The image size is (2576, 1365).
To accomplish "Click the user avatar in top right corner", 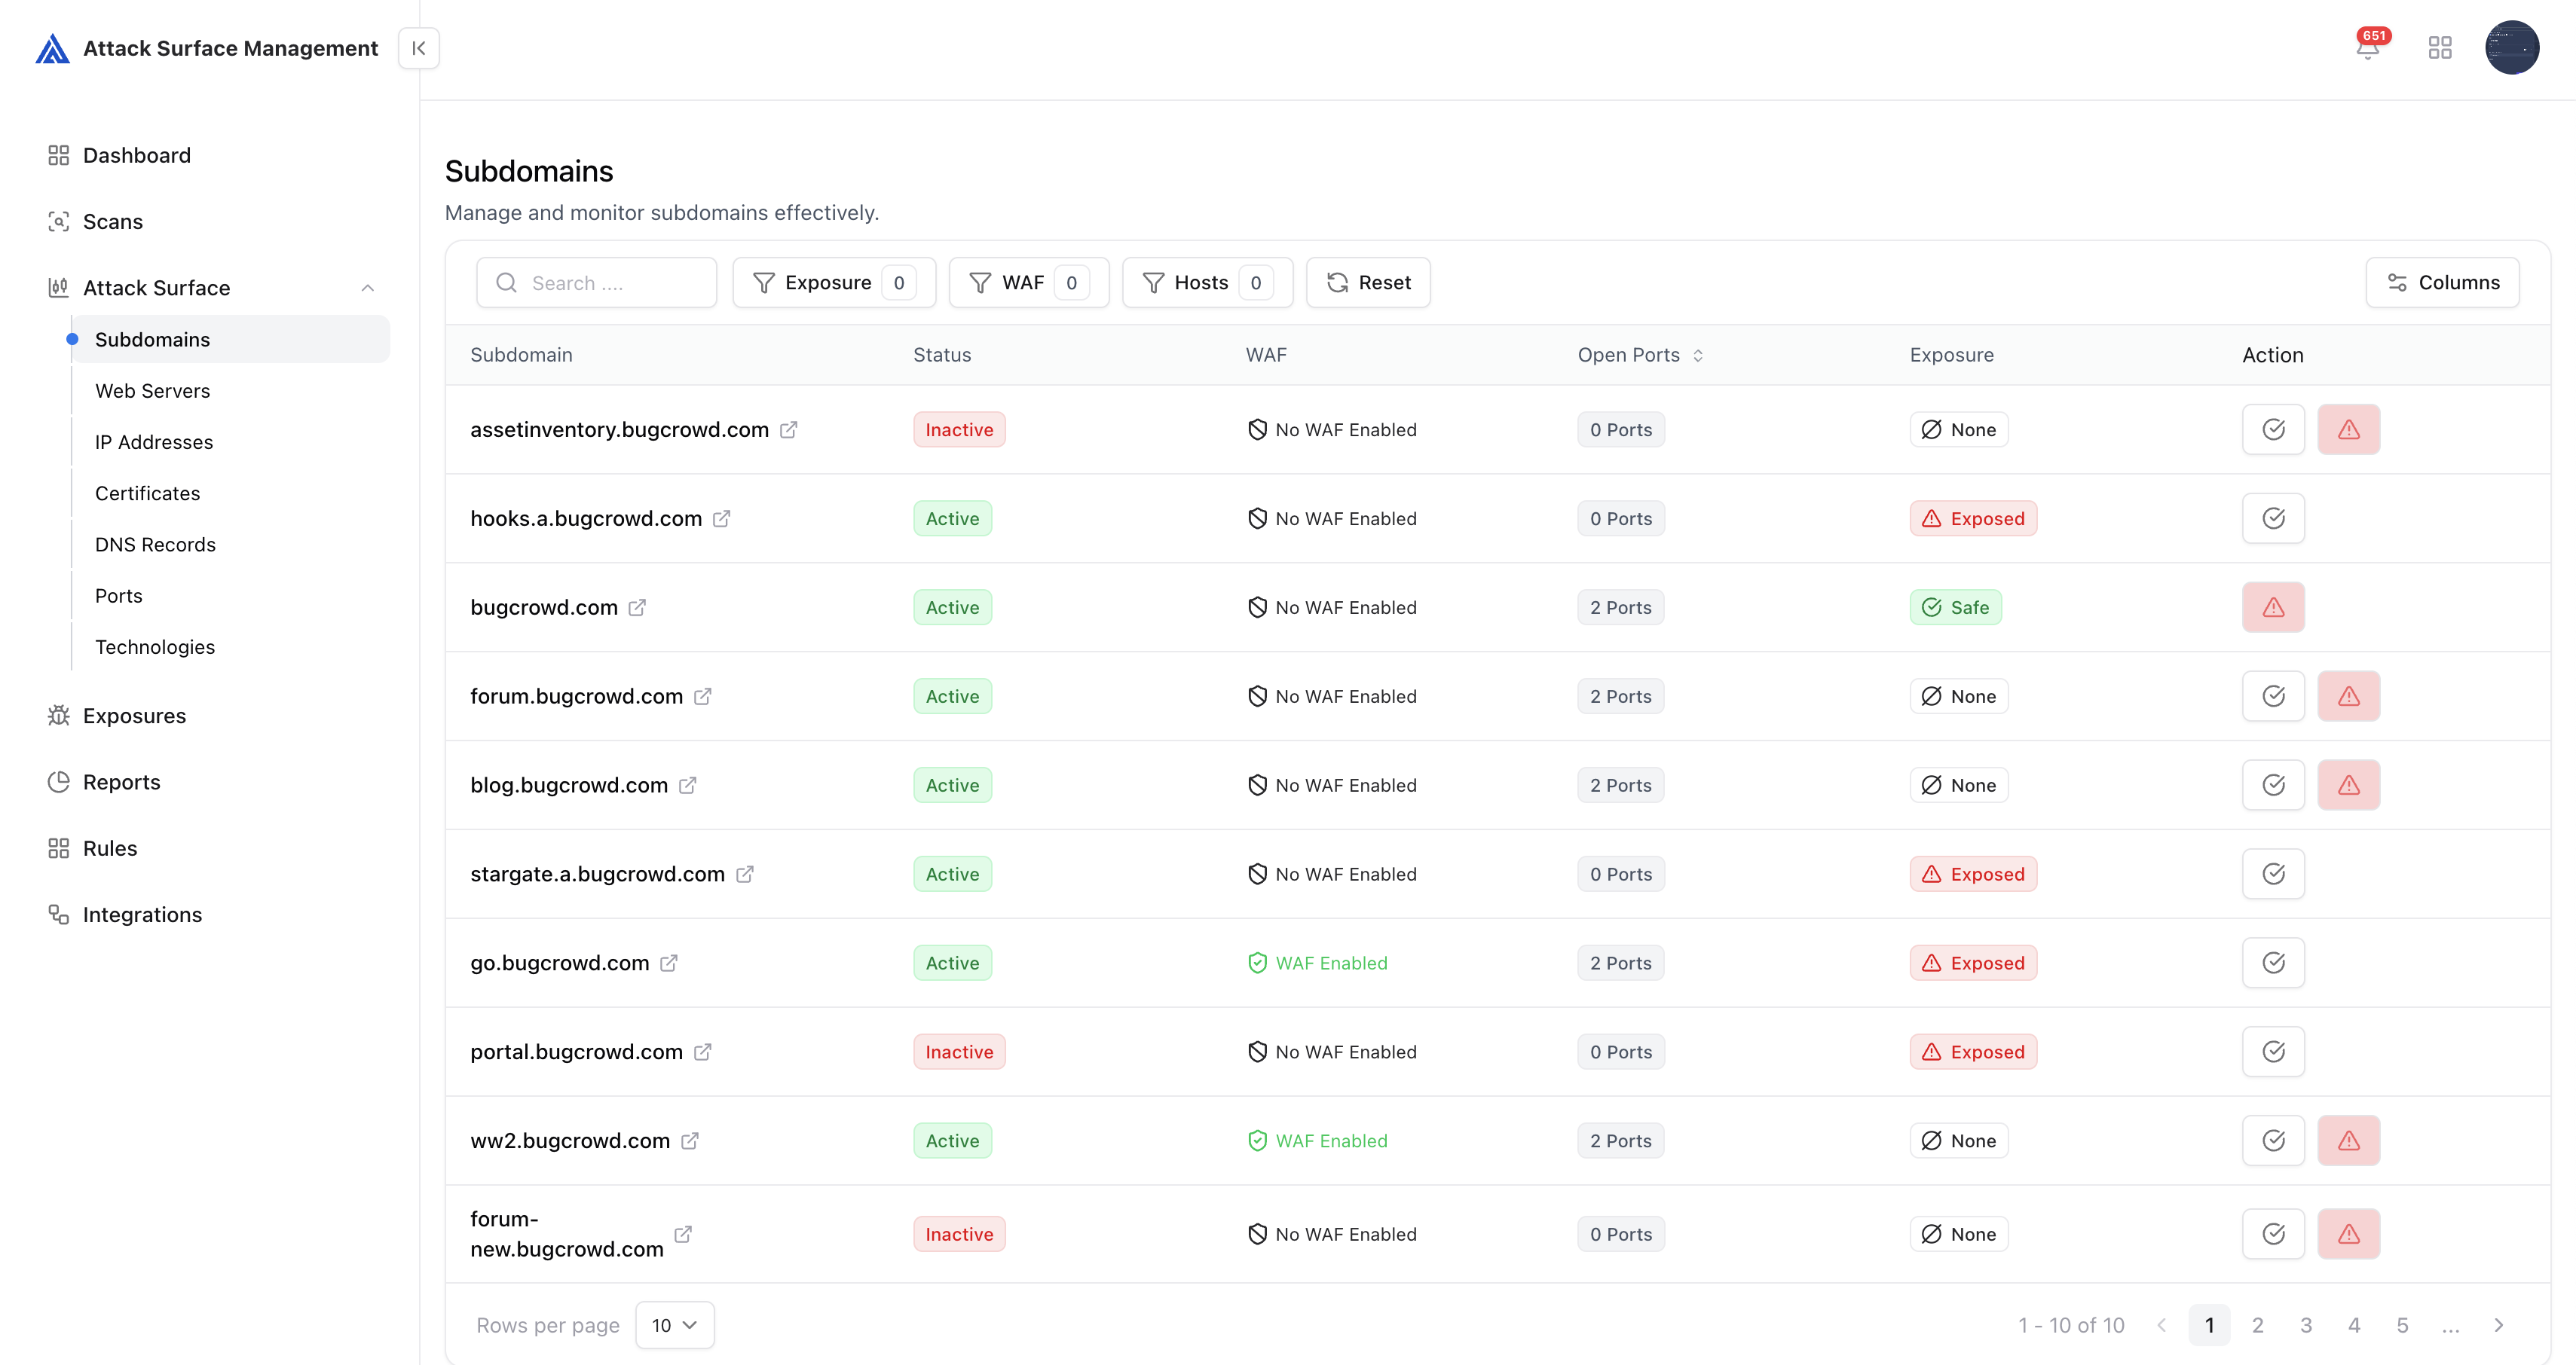I will [2513, 47].
